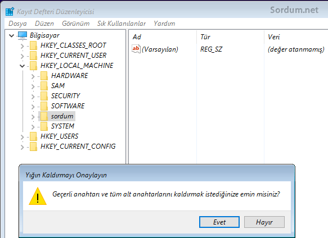Viewport: 328px width, 238px height.
Task: Click the HARDWARE folder icon
Action: 44,76
